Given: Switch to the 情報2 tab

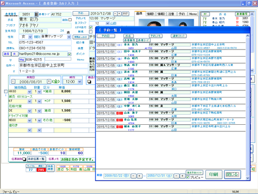Looking at the screenshot, I should (x=161, y=14).
